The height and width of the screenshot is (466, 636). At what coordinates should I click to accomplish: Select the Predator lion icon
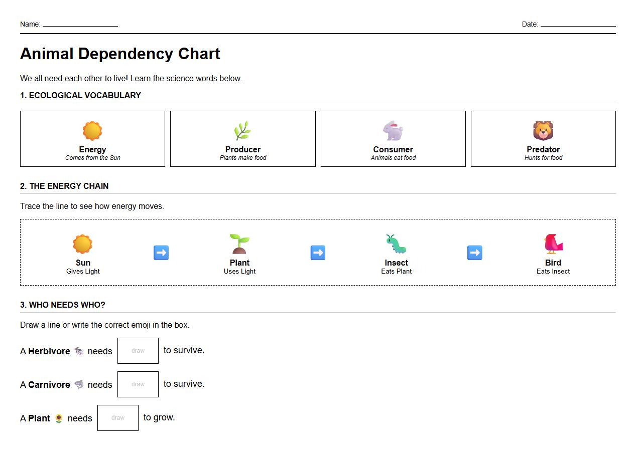pyautogui.click(x=543, y=130)
